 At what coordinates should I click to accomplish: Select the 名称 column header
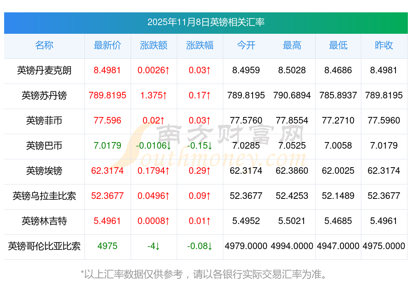[44, 45]
